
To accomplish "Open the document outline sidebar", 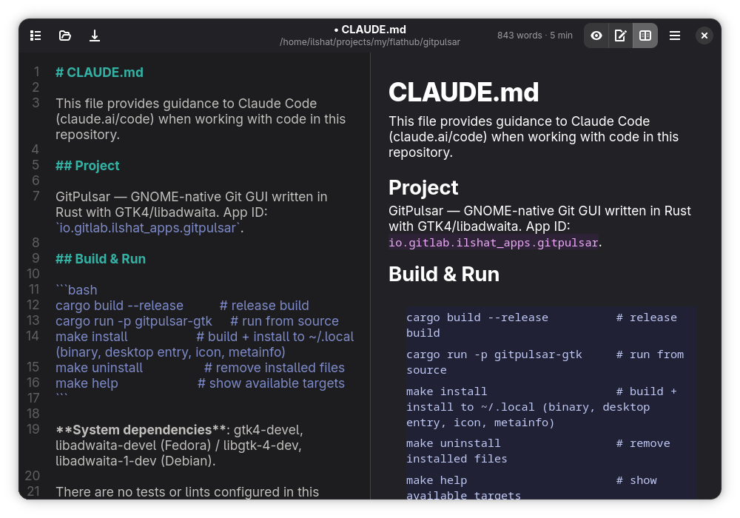I will 36,36.
